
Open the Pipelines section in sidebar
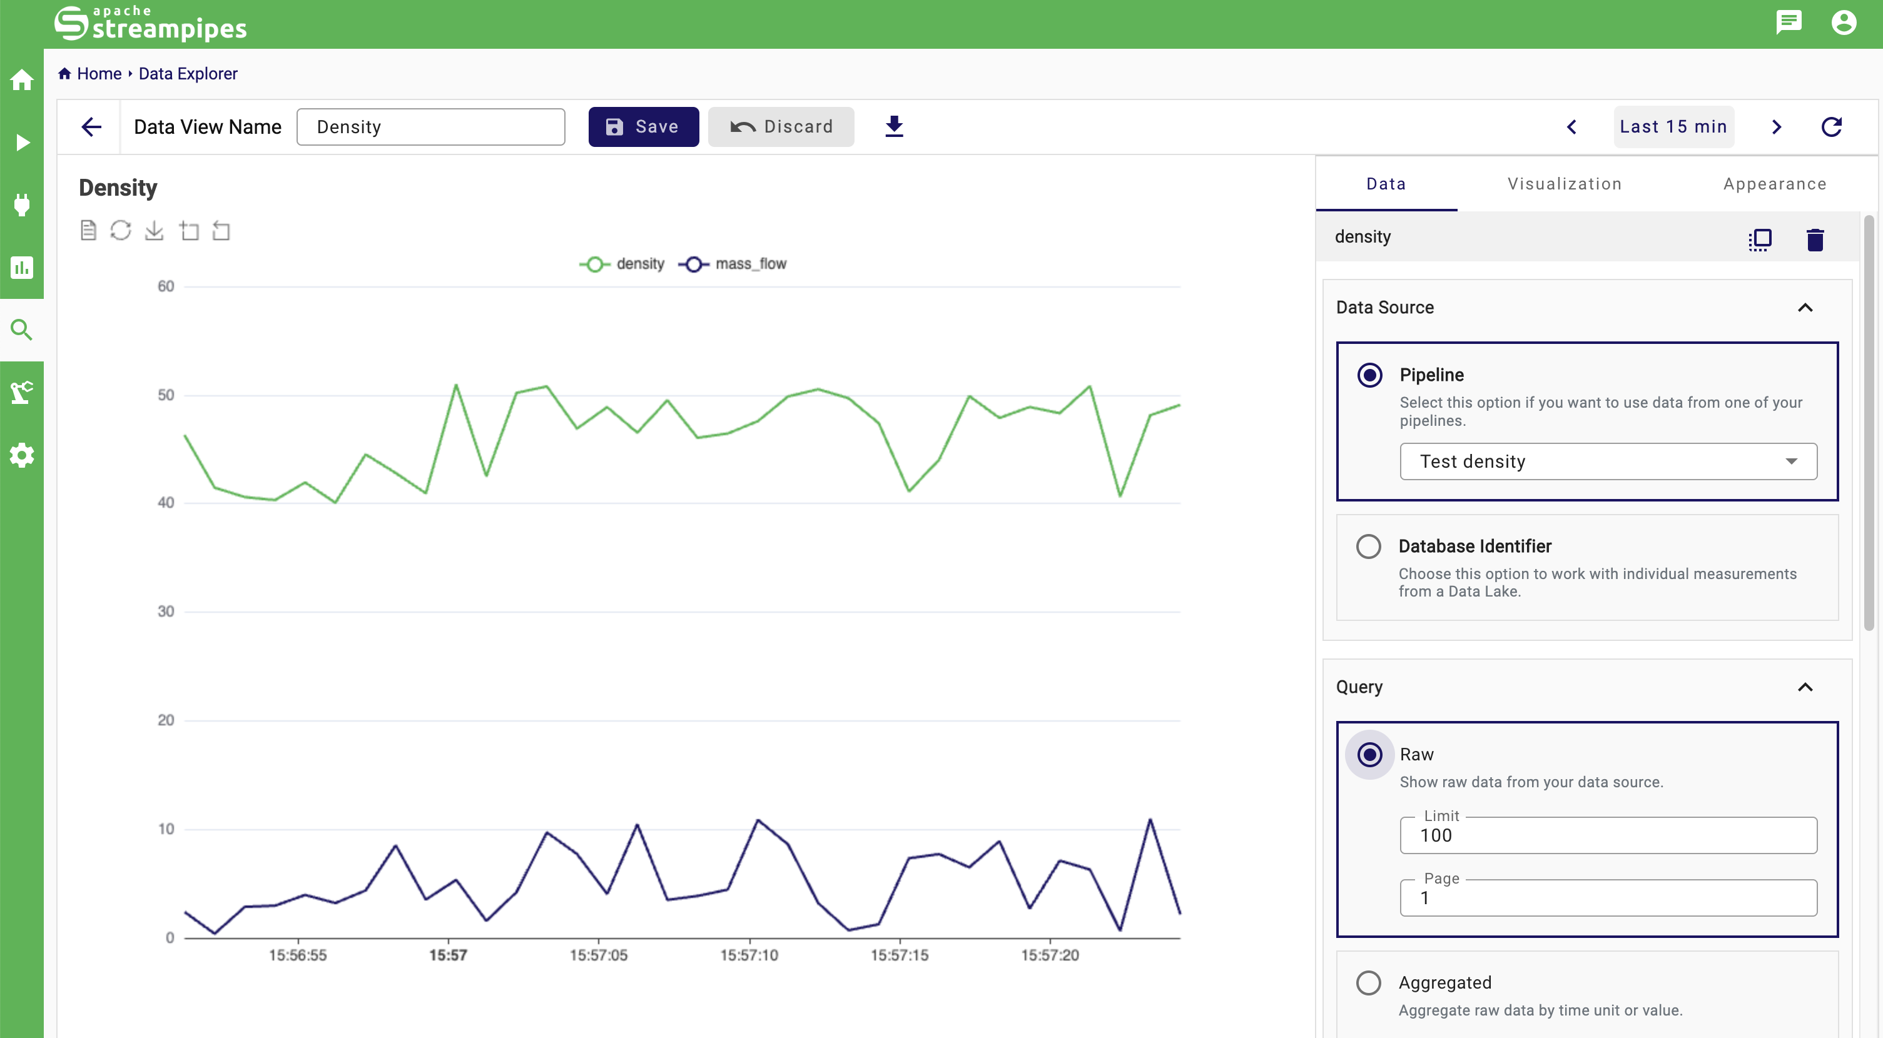coord(22,143)
